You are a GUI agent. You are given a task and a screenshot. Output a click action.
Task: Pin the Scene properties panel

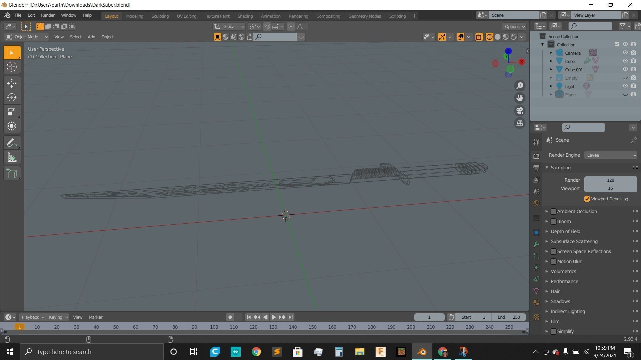coord(633,140)
